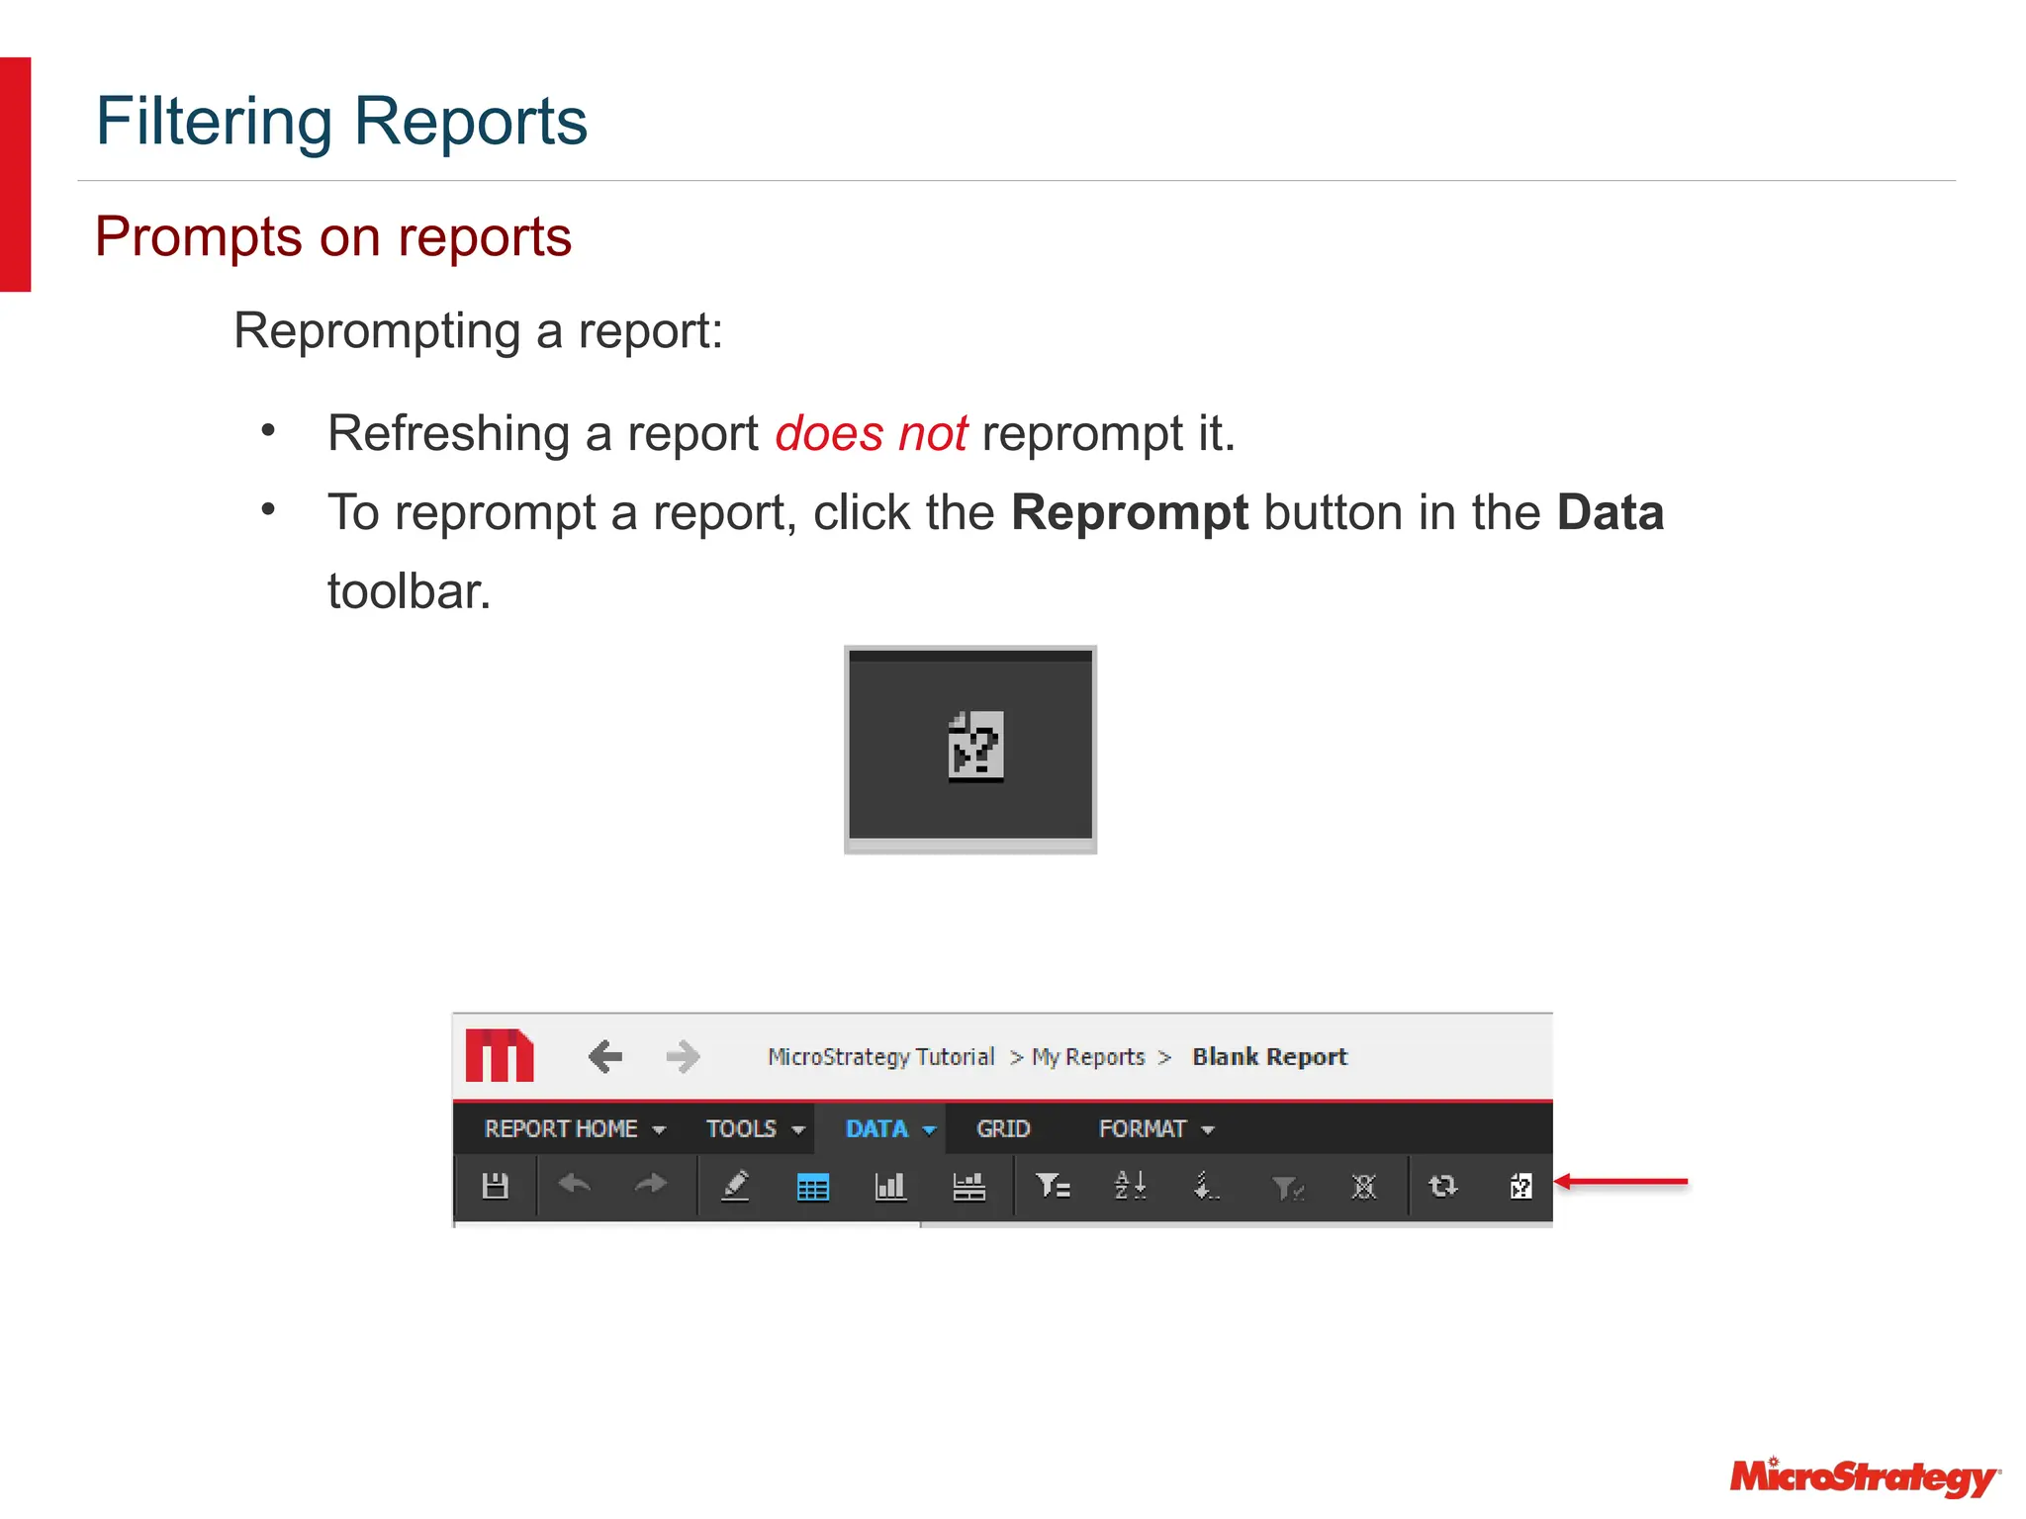This screenshot has height=1519, width=2026.
Task: Open the My Reports breadcrumb link
Action: (x=1088, y=1057)
